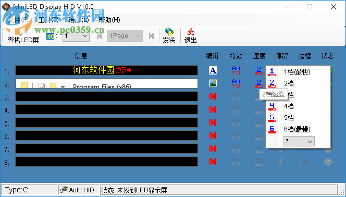Click row 7 speed icon
346x197 pixels.
click(x=259, y=149)
